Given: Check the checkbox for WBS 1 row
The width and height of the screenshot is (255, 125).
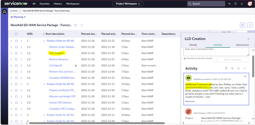Looking at the screenshot, I should pyautogui.click(x=16, y=41).
